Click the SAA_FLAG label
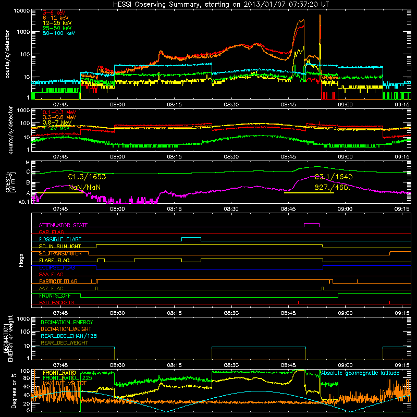The image size is (417, 417). [51, 274]
